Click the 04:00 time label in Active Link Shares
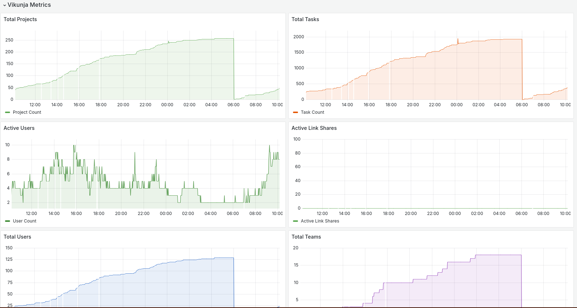Image resolution: width=577 pixels, height=308 pixels. pos(499,214)
